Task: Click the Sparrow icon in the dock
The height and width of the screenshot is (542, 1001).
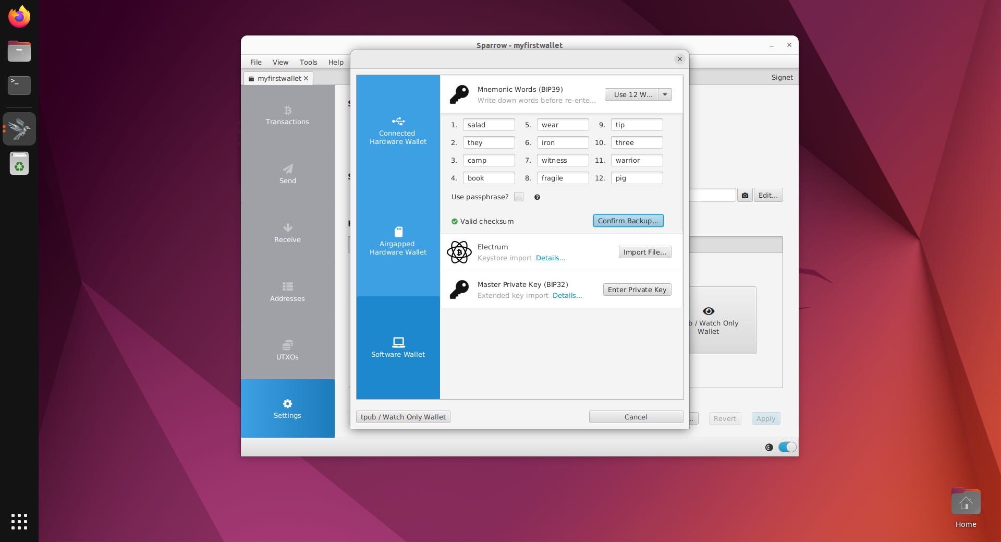Action: pyautogui.click(x=19, y=129)
